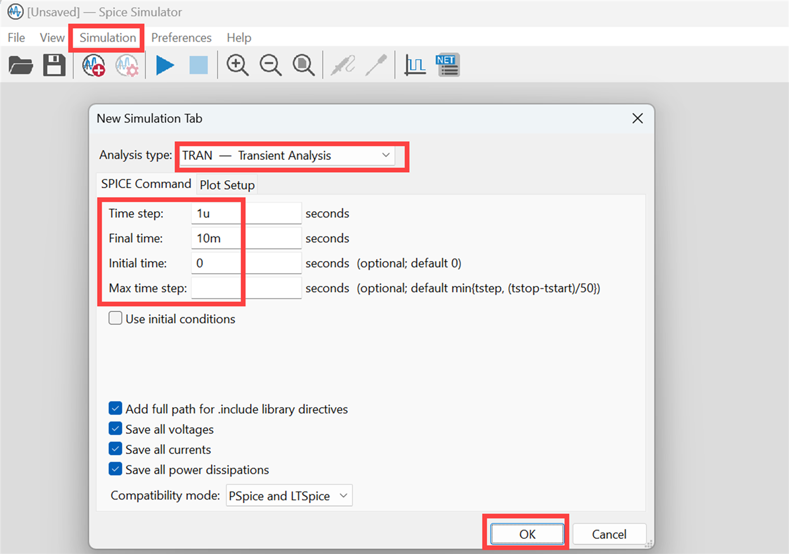This screenshot has width=789, height=554.
Task: Open the Simulation menu
Action: (108, 38)
